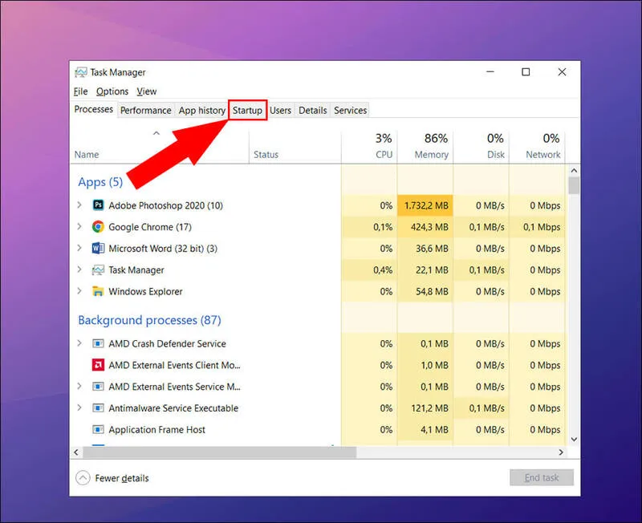Click the sort arrow above Name column
Viewport: 642px width, 523px height.
[x=156, y=133]
